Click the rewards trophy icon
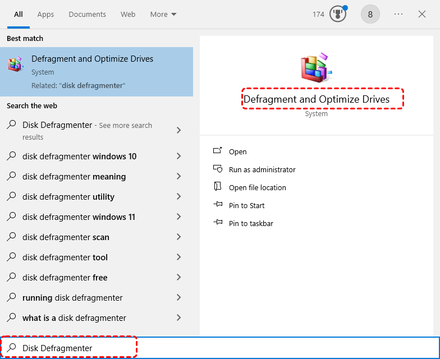 [337, 14]
